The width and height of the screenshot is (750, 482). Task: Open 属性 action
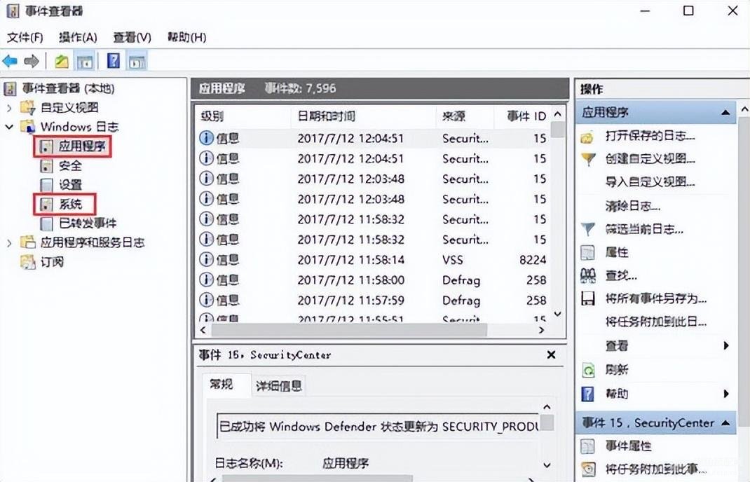[617, 252]
